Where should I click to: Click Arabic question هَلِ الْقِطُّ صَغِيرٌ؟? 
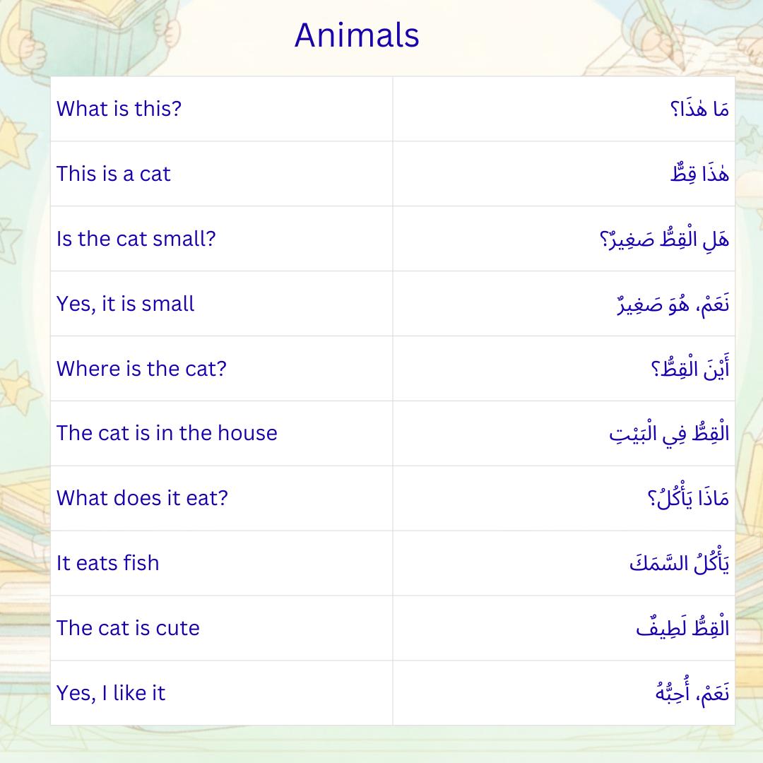pyautogui.click(x=664, y=239)
